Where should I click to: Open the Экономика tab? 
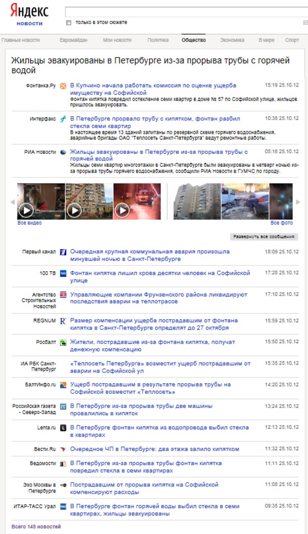tap(232, 40)
